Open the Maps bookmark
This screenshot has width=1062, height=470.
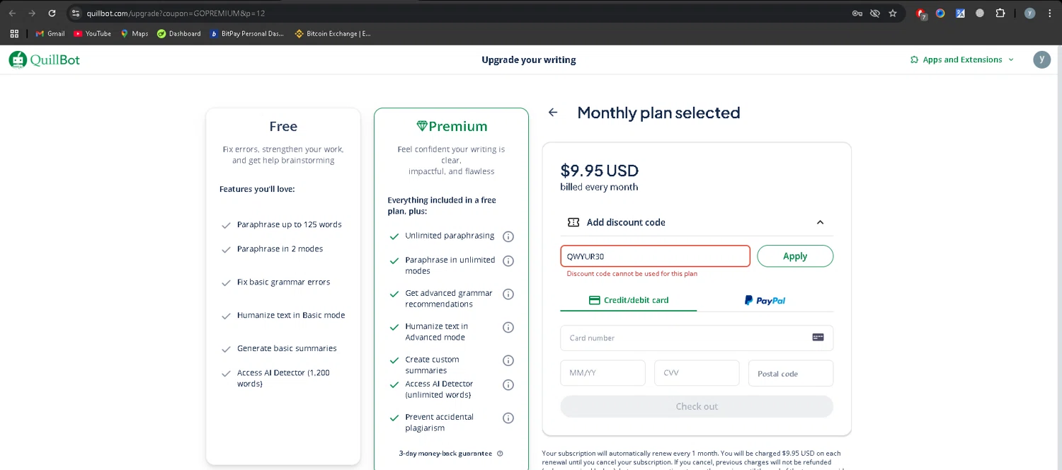(135, 33)
